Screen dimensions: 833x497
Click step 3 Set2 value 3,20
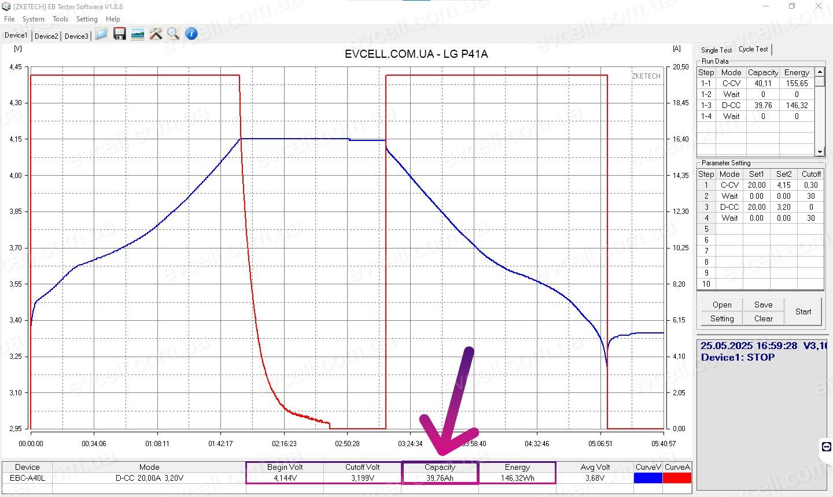[x=784, y=207]
